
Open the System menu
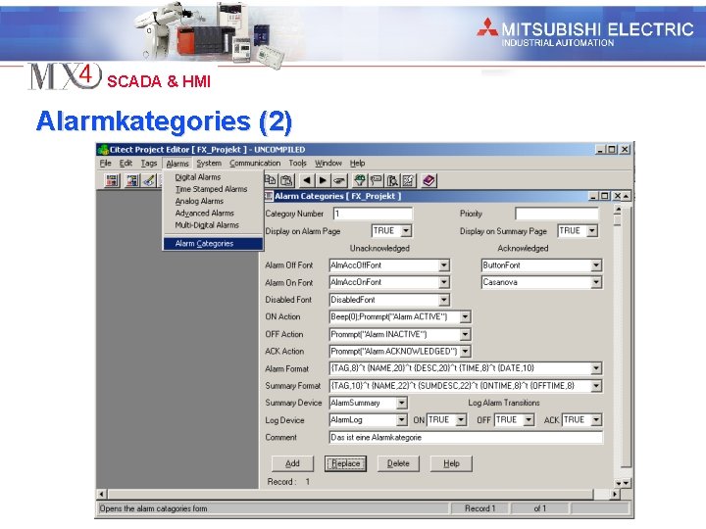point(209,163)
